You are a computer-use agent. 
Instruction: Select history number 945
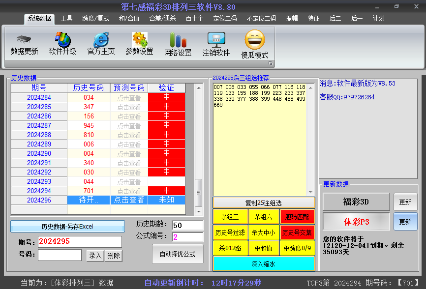click(89, 126)
